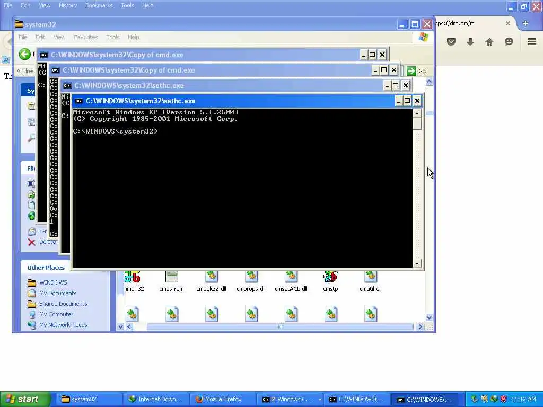Click the green Back arrow in Explorer
The height and width of the screenshot is (407, 543).
[x=25, y=54]
